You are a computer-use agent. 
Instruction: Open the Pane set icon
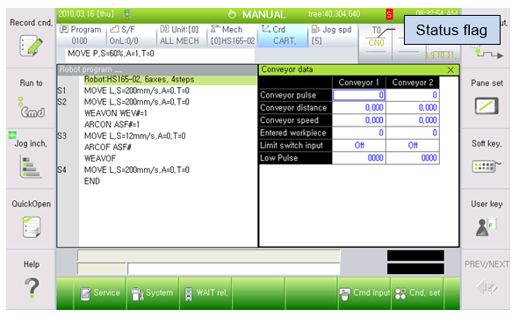[487, 106]
